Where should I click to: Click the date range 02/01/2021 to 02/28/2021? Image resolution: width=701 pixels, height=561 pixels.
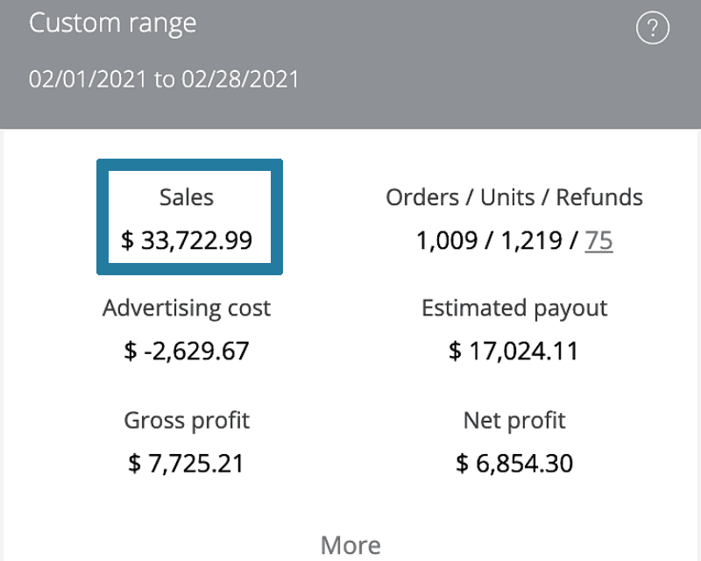point(164,79)
